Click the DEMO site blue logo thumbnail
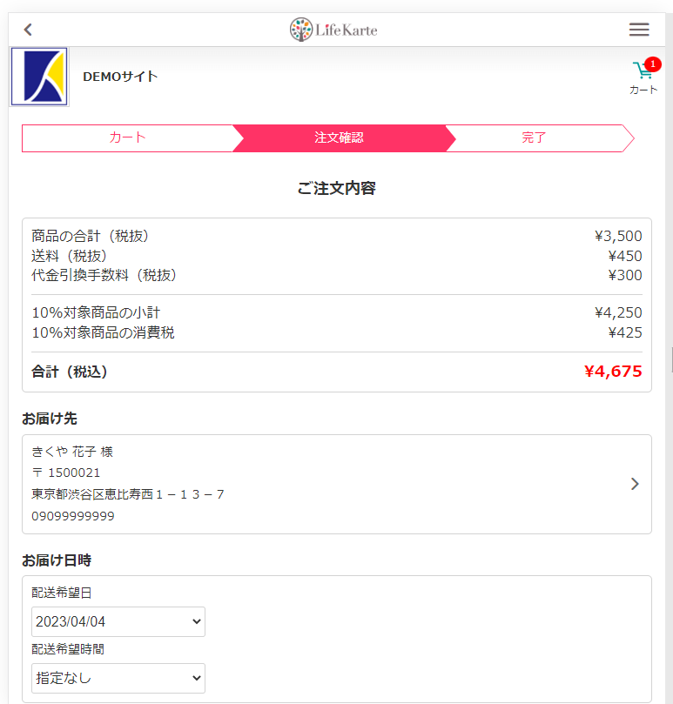 coord(39,77)
